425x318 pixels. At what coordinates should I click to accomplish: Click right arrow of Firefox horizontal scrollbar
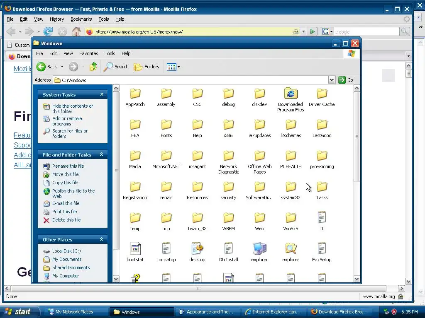click(x=401, y=288)
